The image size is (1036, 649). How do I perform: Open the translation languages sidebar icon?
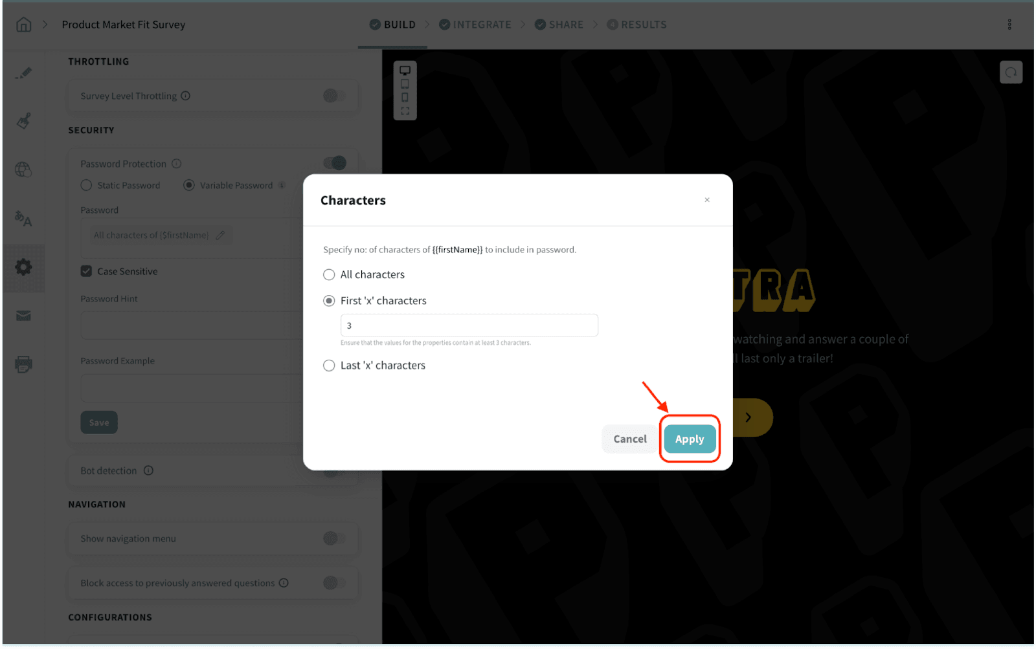pos(24,219)
